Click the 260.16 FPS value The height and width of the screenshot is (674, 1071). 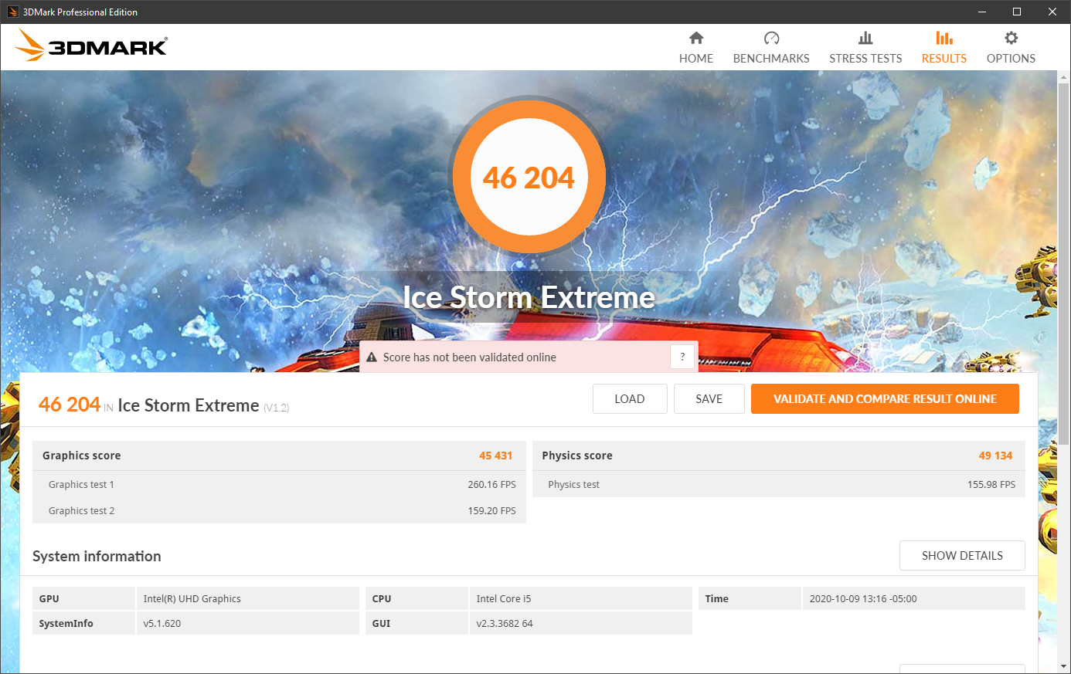[x=491, y=485]
